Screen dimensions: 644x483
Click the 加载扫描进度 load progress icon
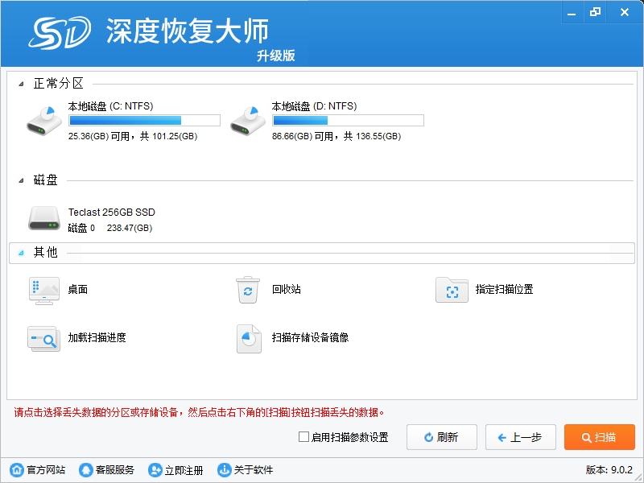[43, 338]
